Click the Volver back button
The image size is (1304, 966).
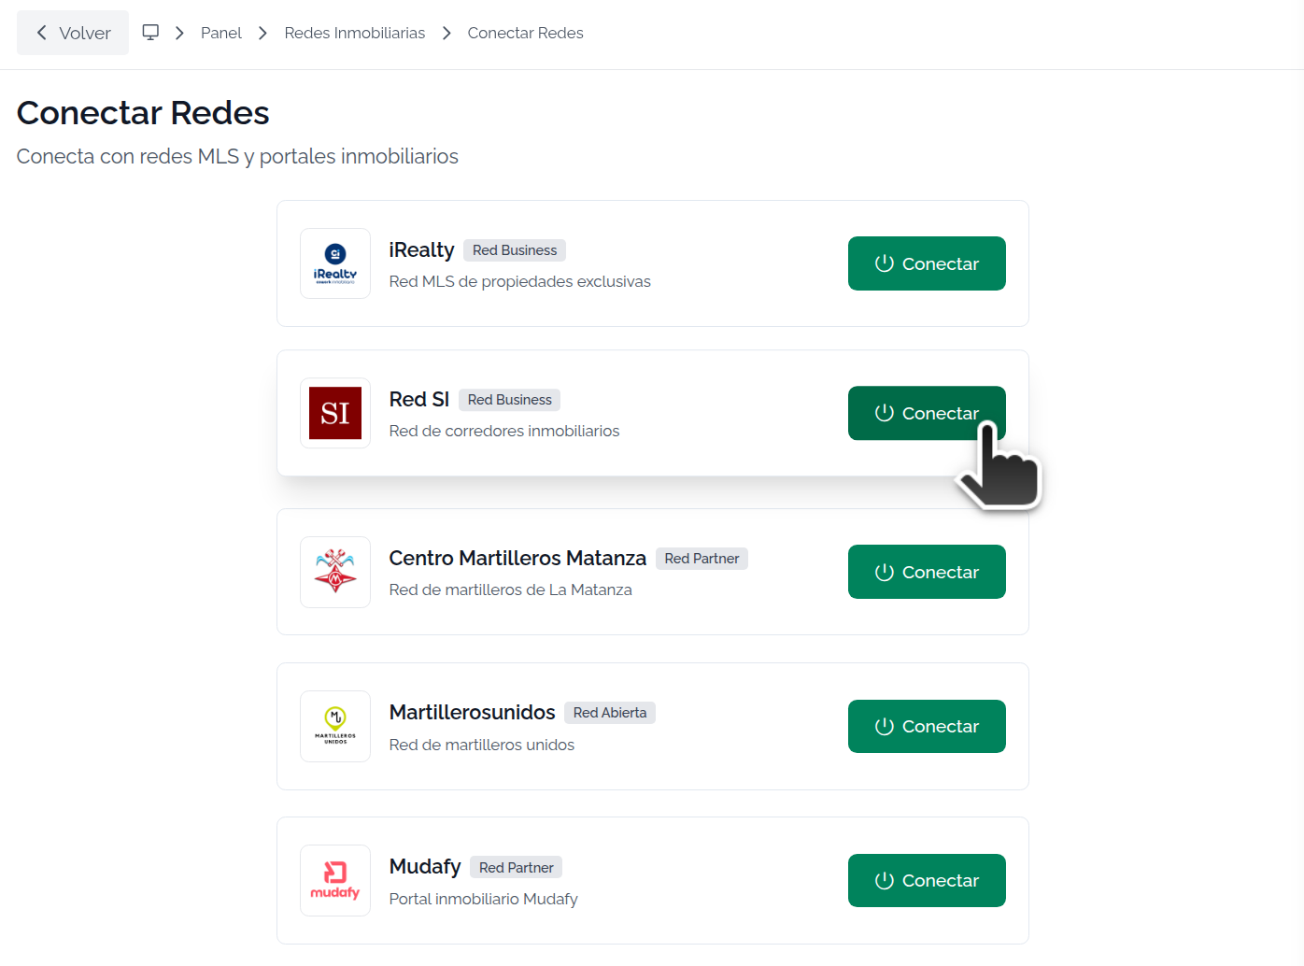73,33
